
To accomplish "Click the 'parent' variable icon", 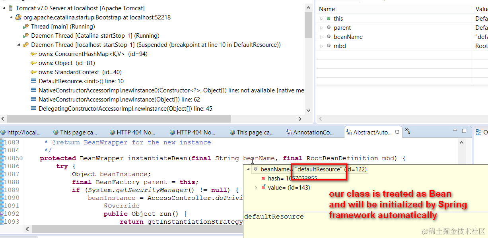I will click(x=329, y=27).
